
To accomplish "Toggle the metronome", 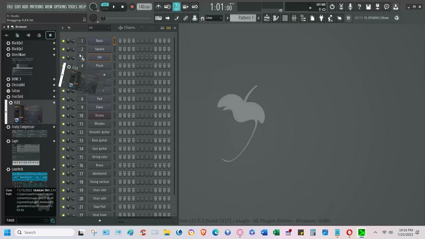I will click(x=158, y=7).
